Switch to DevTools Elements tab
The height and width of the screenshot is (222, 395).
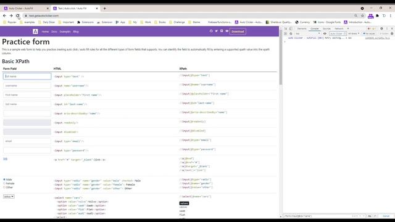click(x=302, y=29)
